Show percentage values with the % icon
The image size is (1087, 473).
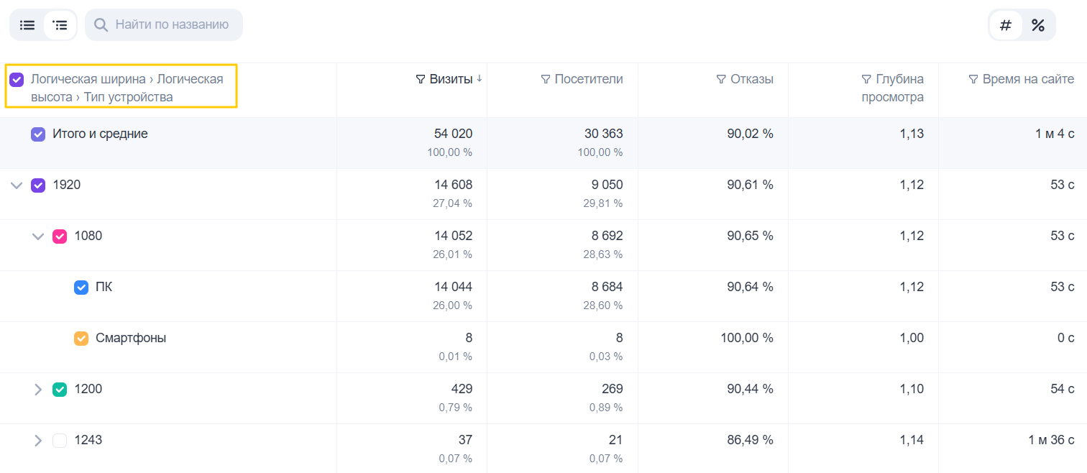click(1038, 25)
